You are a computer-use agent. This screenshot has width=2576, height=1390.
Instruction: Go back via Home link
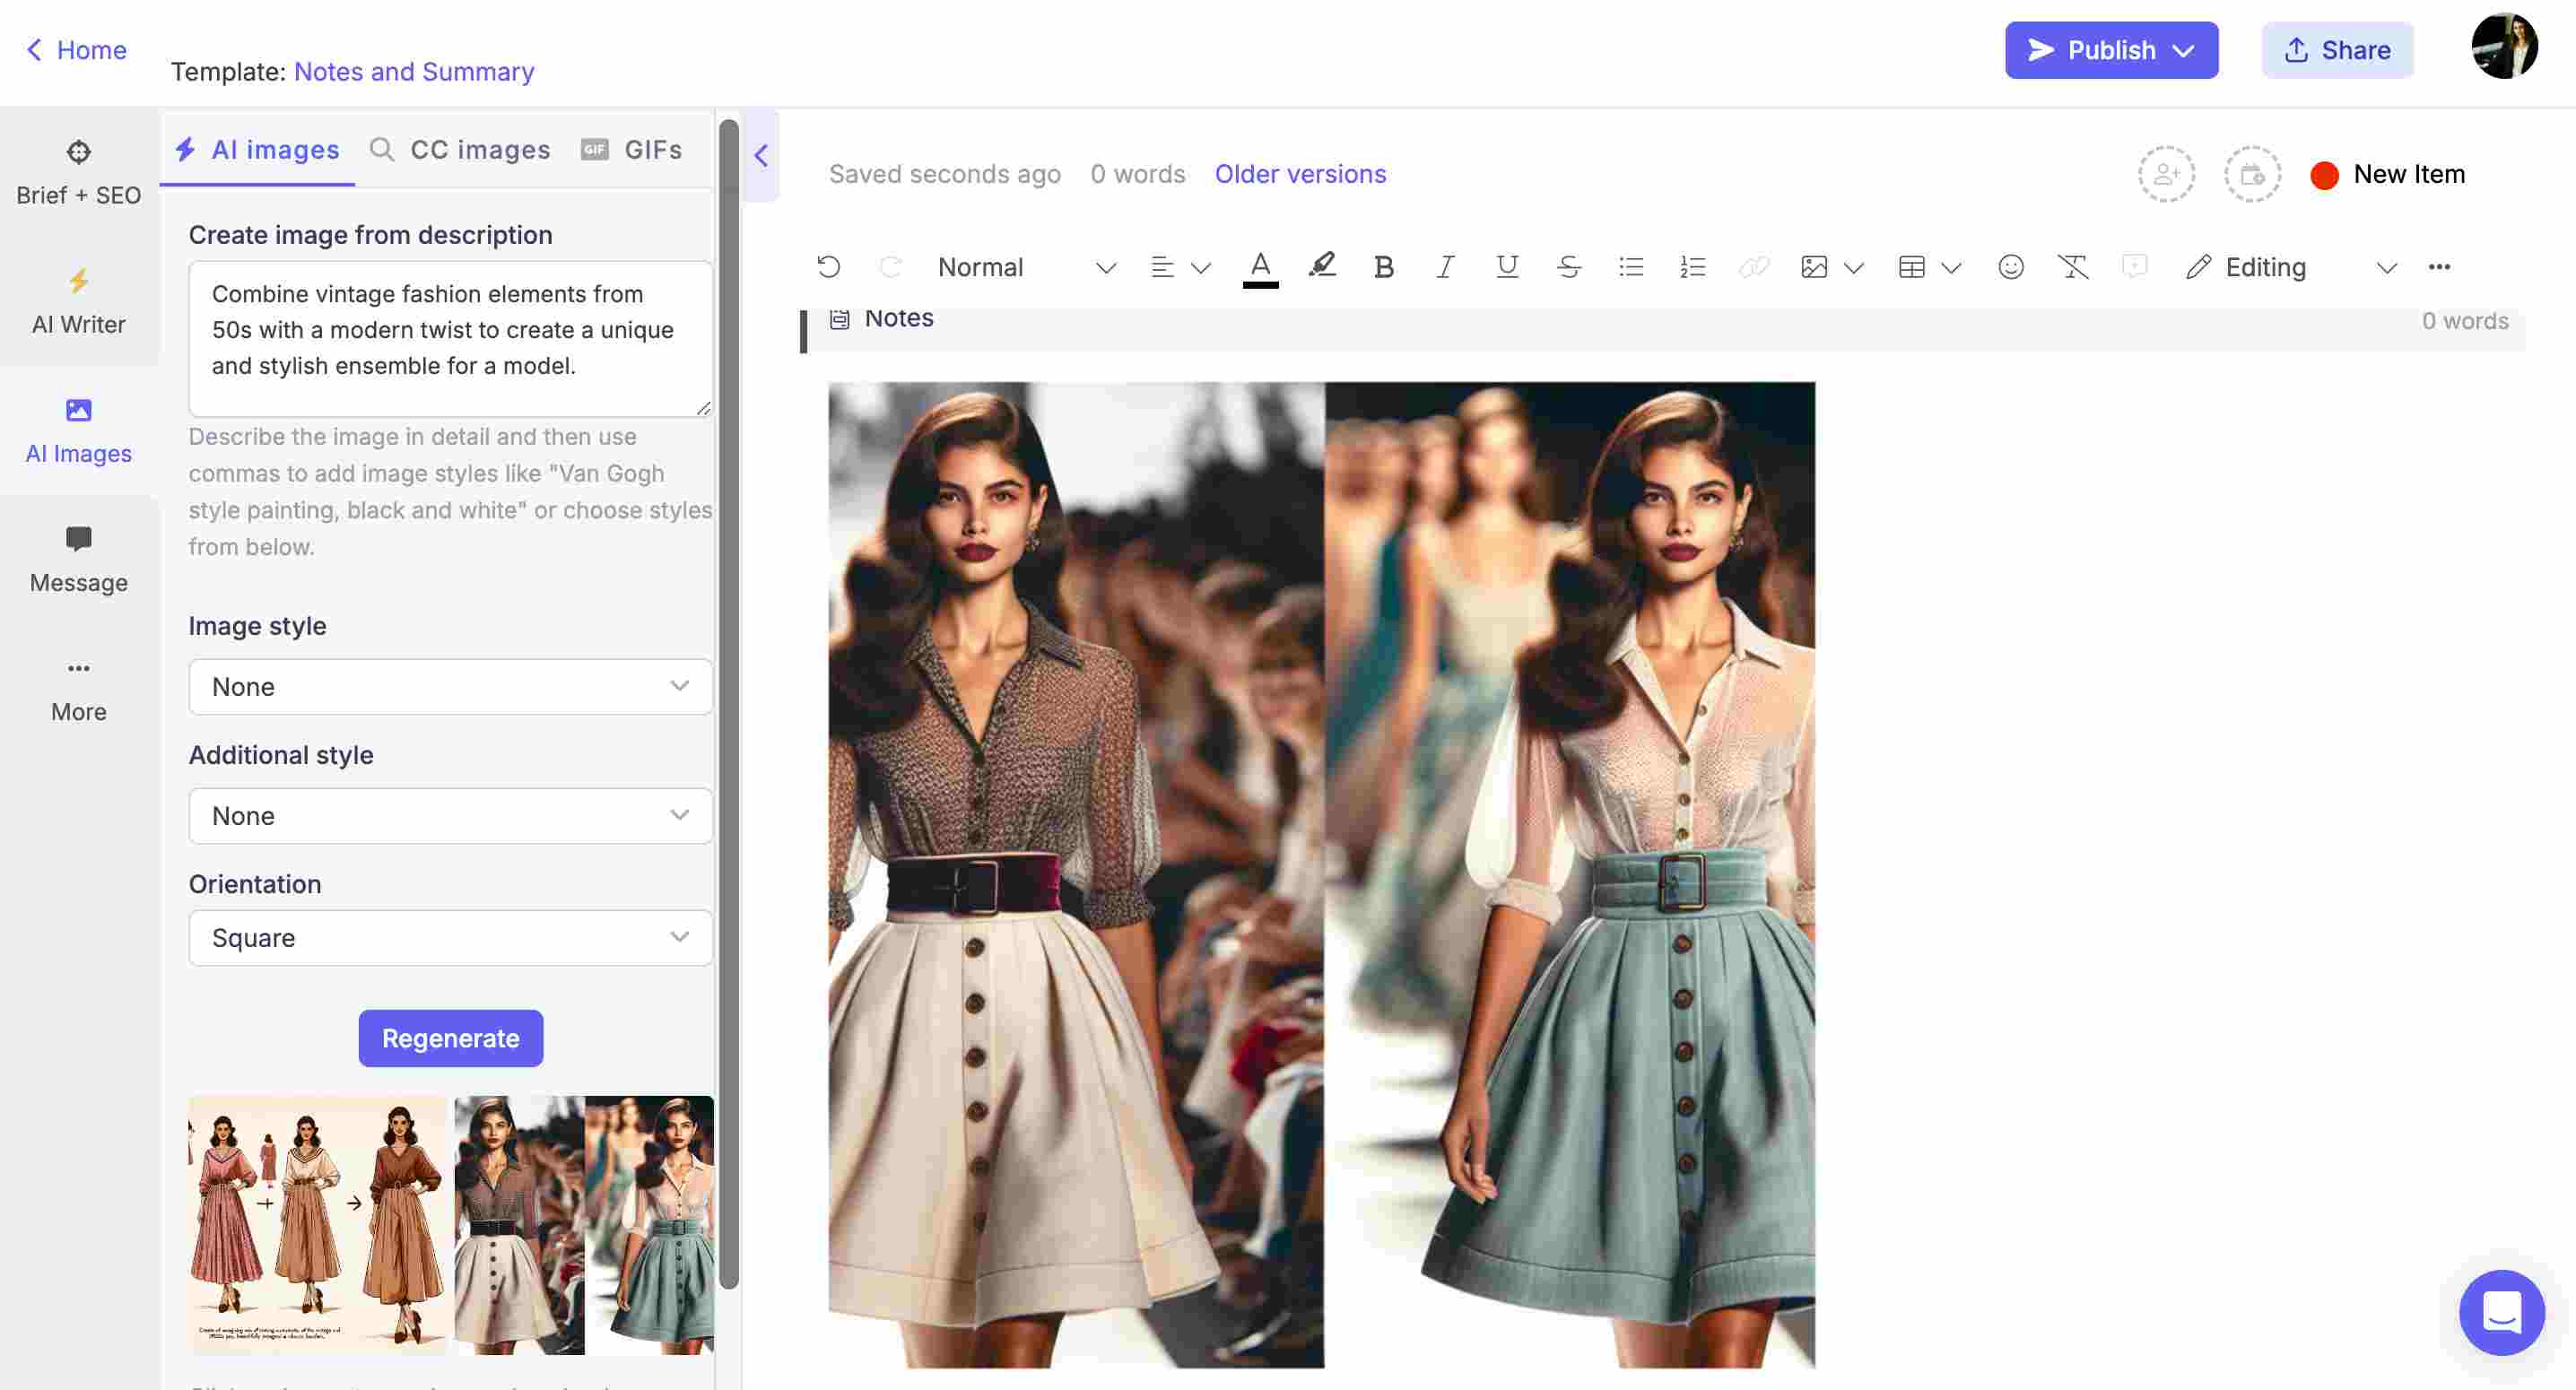click(76, 50)
